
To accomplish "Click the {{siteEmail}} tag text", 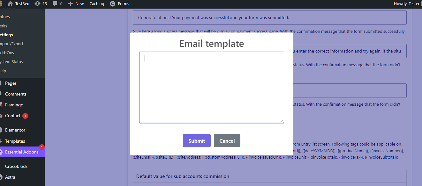I will tap(143, 157).
